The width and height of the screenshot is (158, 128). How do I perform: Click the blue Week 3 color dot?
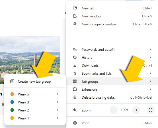tap(12, 102)
